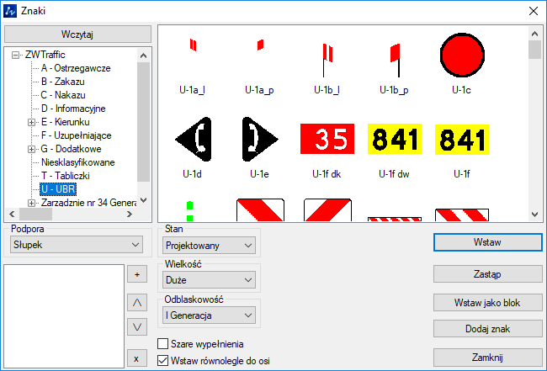Image resolution: width=547 pixels, height=371 pixels.
Task: Choose the U-1b_p flag sign
Action: [x=393, y=55]
